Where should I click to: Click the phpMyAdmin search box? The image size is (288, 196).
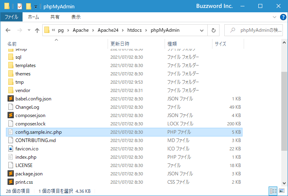click(x=254, y=30)
